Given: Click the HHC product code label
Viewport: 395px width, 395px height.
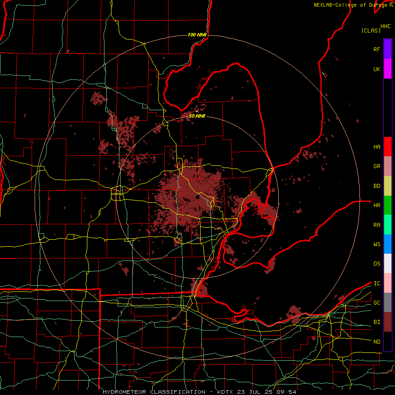Looking at the screenshot, I should [386, 26].
